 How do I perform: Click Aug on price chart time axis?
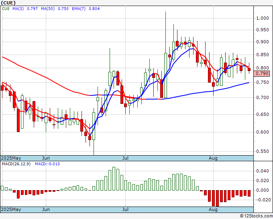click(213, 158)
